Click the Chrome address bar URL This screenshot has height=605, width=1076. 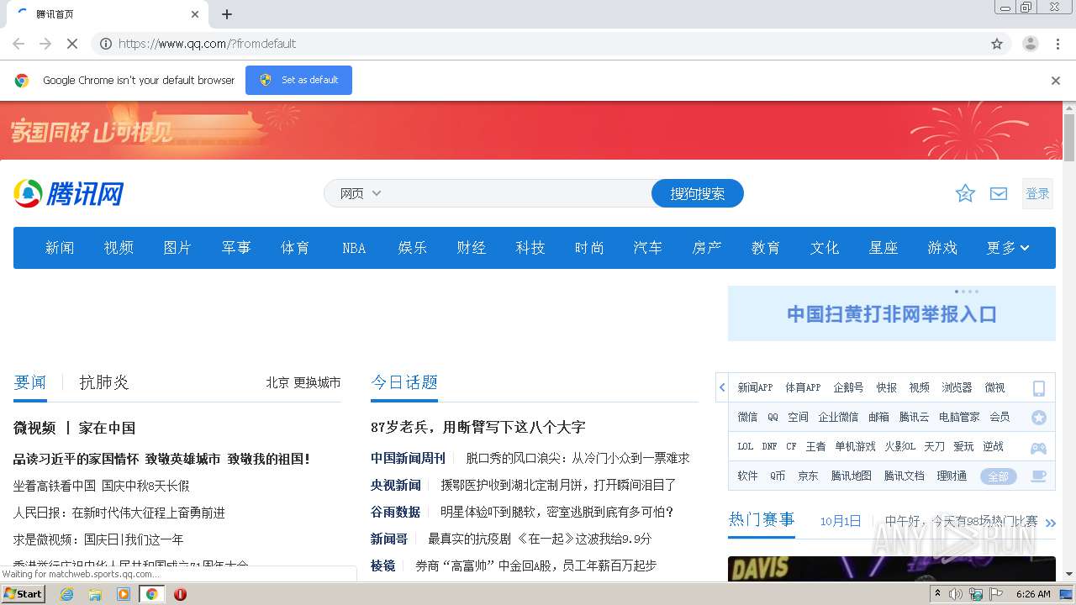pos(208,44)
